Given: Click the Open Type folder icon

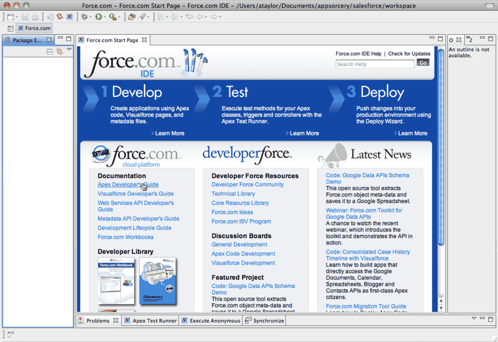Looking at the screenshot, I should [x=132, y=17].
